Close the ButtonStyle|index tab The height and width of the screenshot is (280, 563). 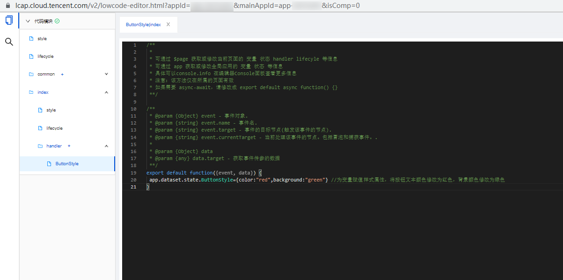[168, 24]
